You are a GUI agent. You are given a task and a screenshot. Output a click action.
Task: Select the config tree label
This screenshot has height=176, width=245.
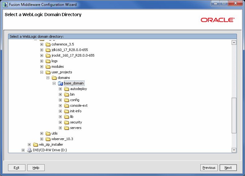(75, 100)
